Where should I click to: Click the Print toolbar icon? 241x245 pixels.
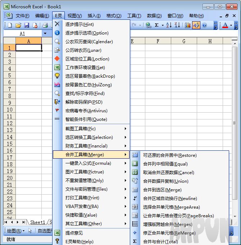(45, 25)
